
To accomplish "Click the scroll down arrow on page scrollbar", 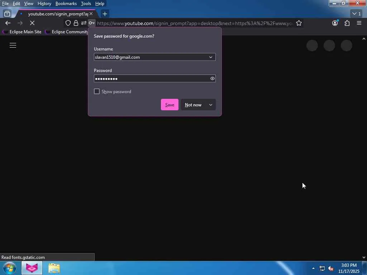I will pyautogui.click(x=364, y=257).
